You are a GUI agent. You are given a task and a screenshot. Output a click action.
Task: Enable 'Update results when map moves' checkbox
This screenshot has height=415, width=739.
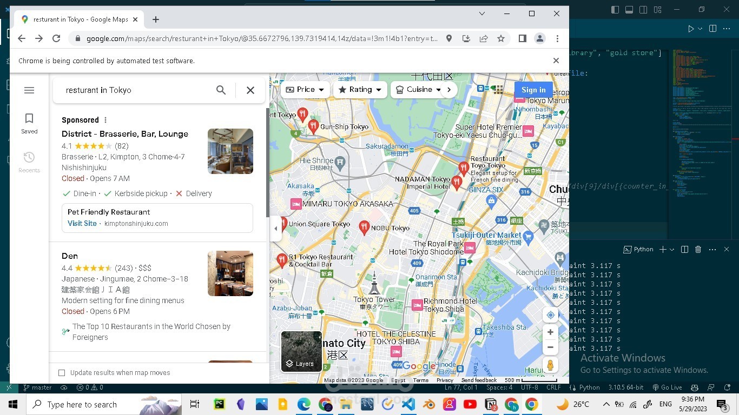pos(62,373)
